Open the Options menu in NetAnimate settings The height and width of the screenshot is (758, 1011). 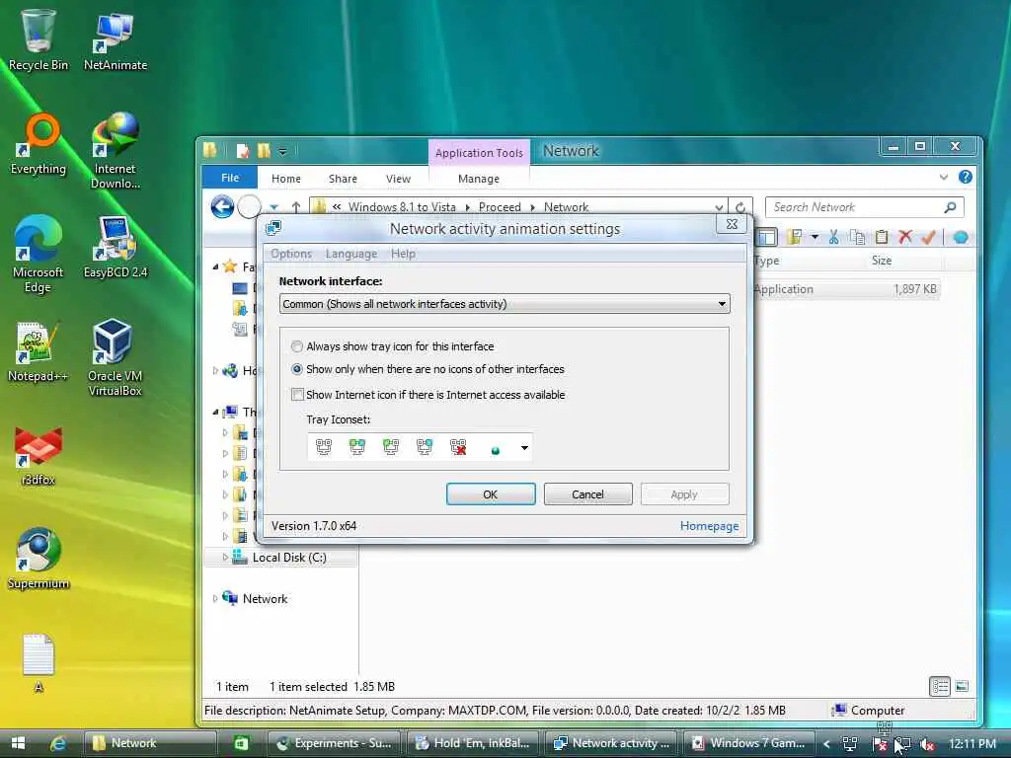[291, 254]
